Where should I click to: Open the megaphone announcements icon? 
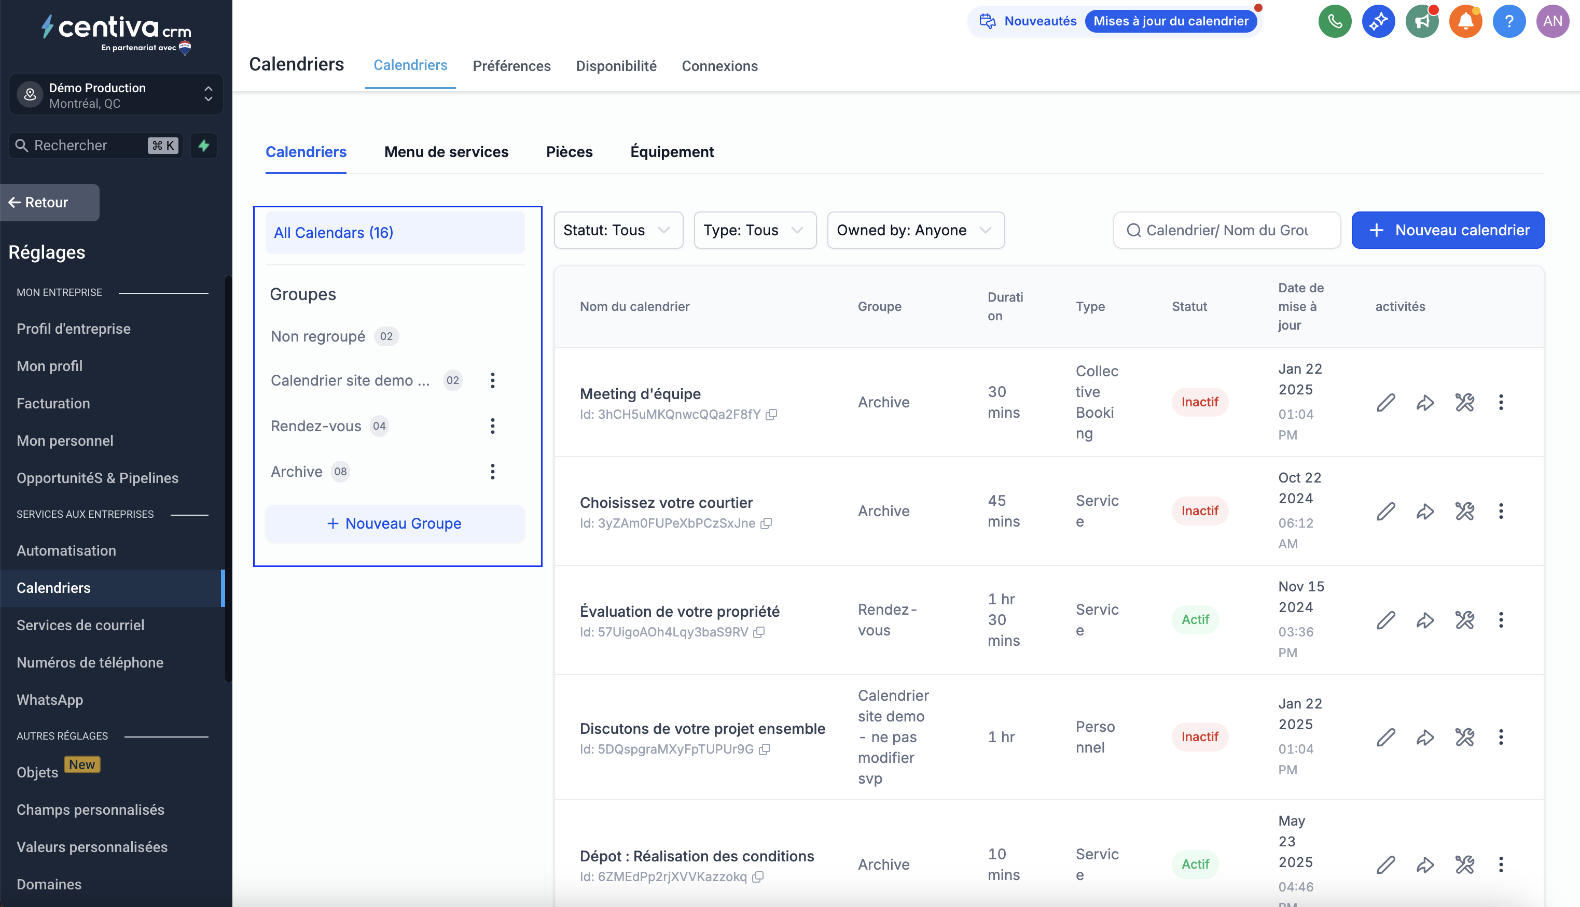click(1422, 21)
